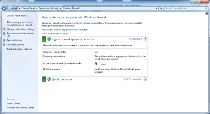
Task: Click shield icon beside Restore defaults
Action: click(4, 40)
